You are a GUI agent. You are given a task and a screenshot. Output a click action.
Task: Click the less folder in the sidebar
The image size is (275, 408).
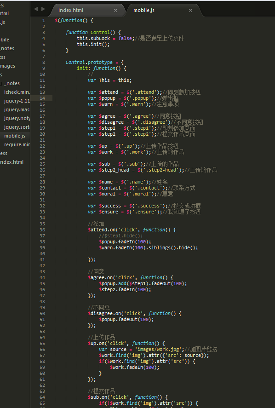point(4,154)
